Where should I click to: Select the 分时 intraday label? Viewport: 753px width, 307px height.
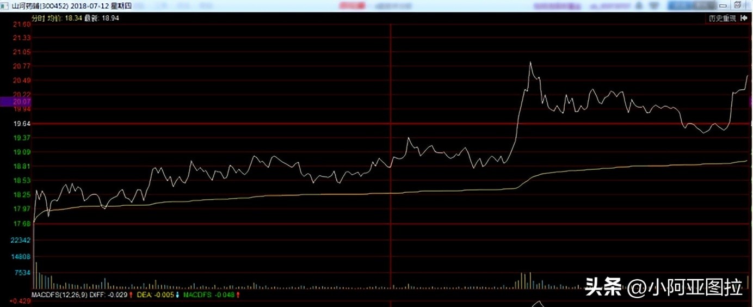pyautogui.click(x=38, y=18)
